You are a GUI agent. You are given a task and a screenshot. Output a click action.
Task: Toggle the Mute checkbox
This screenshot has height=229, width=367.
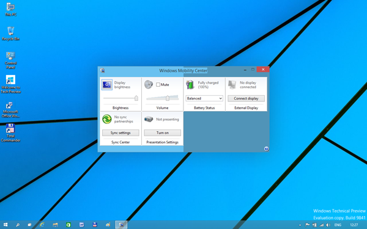(x=158, y=85)
